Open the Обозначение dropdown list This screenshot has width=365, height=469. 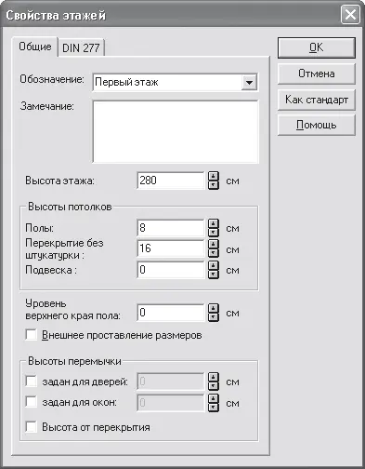click(x=249, y=83)
